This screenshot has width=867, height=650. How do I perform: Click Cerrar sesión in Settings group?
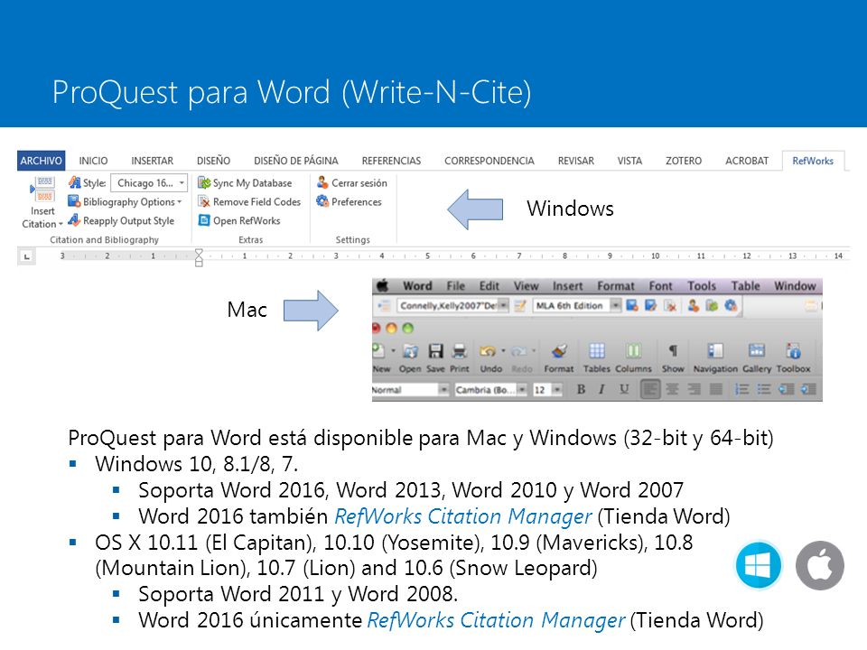point(351,183)
